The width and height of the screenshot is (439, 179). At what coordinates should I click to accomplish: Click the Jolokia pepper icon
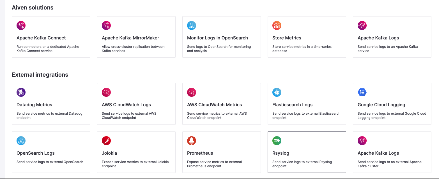click(x=106, y=140)
